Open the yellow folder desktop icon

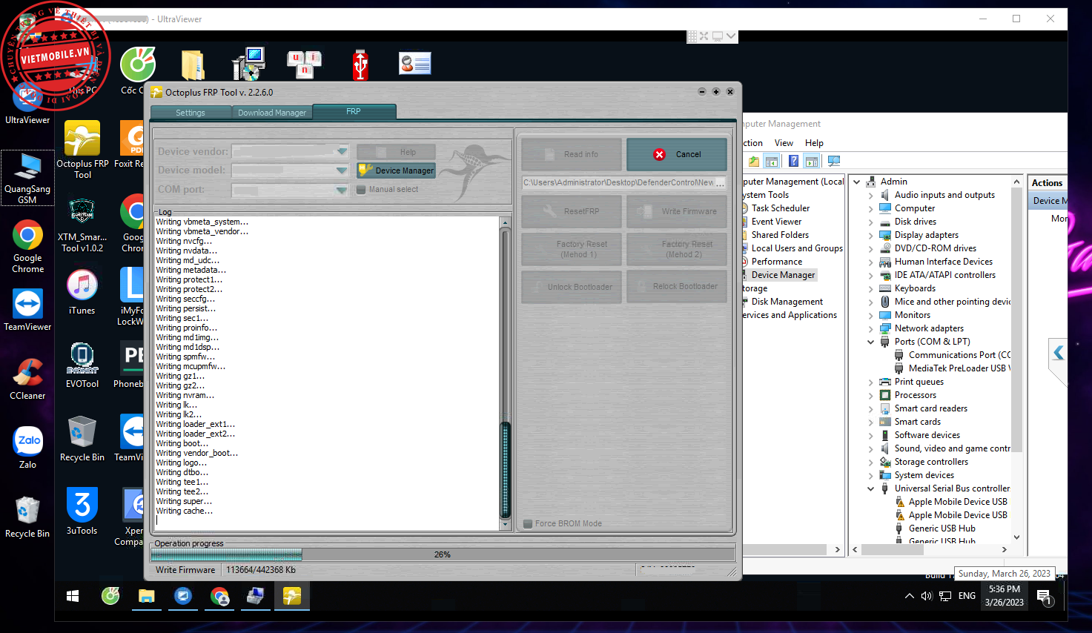tap(193, 65)
